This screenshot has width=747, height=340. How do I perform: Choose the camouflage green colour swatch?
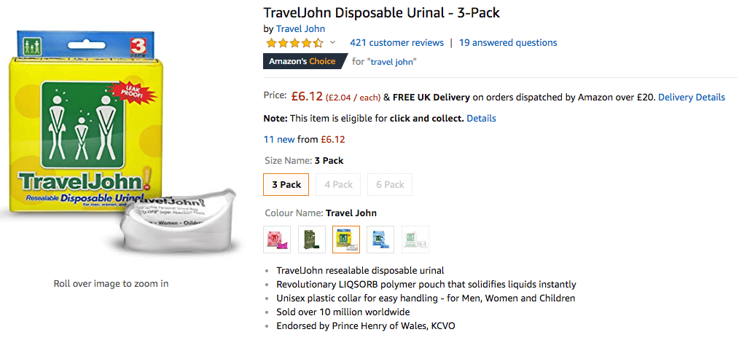(311, 240)
